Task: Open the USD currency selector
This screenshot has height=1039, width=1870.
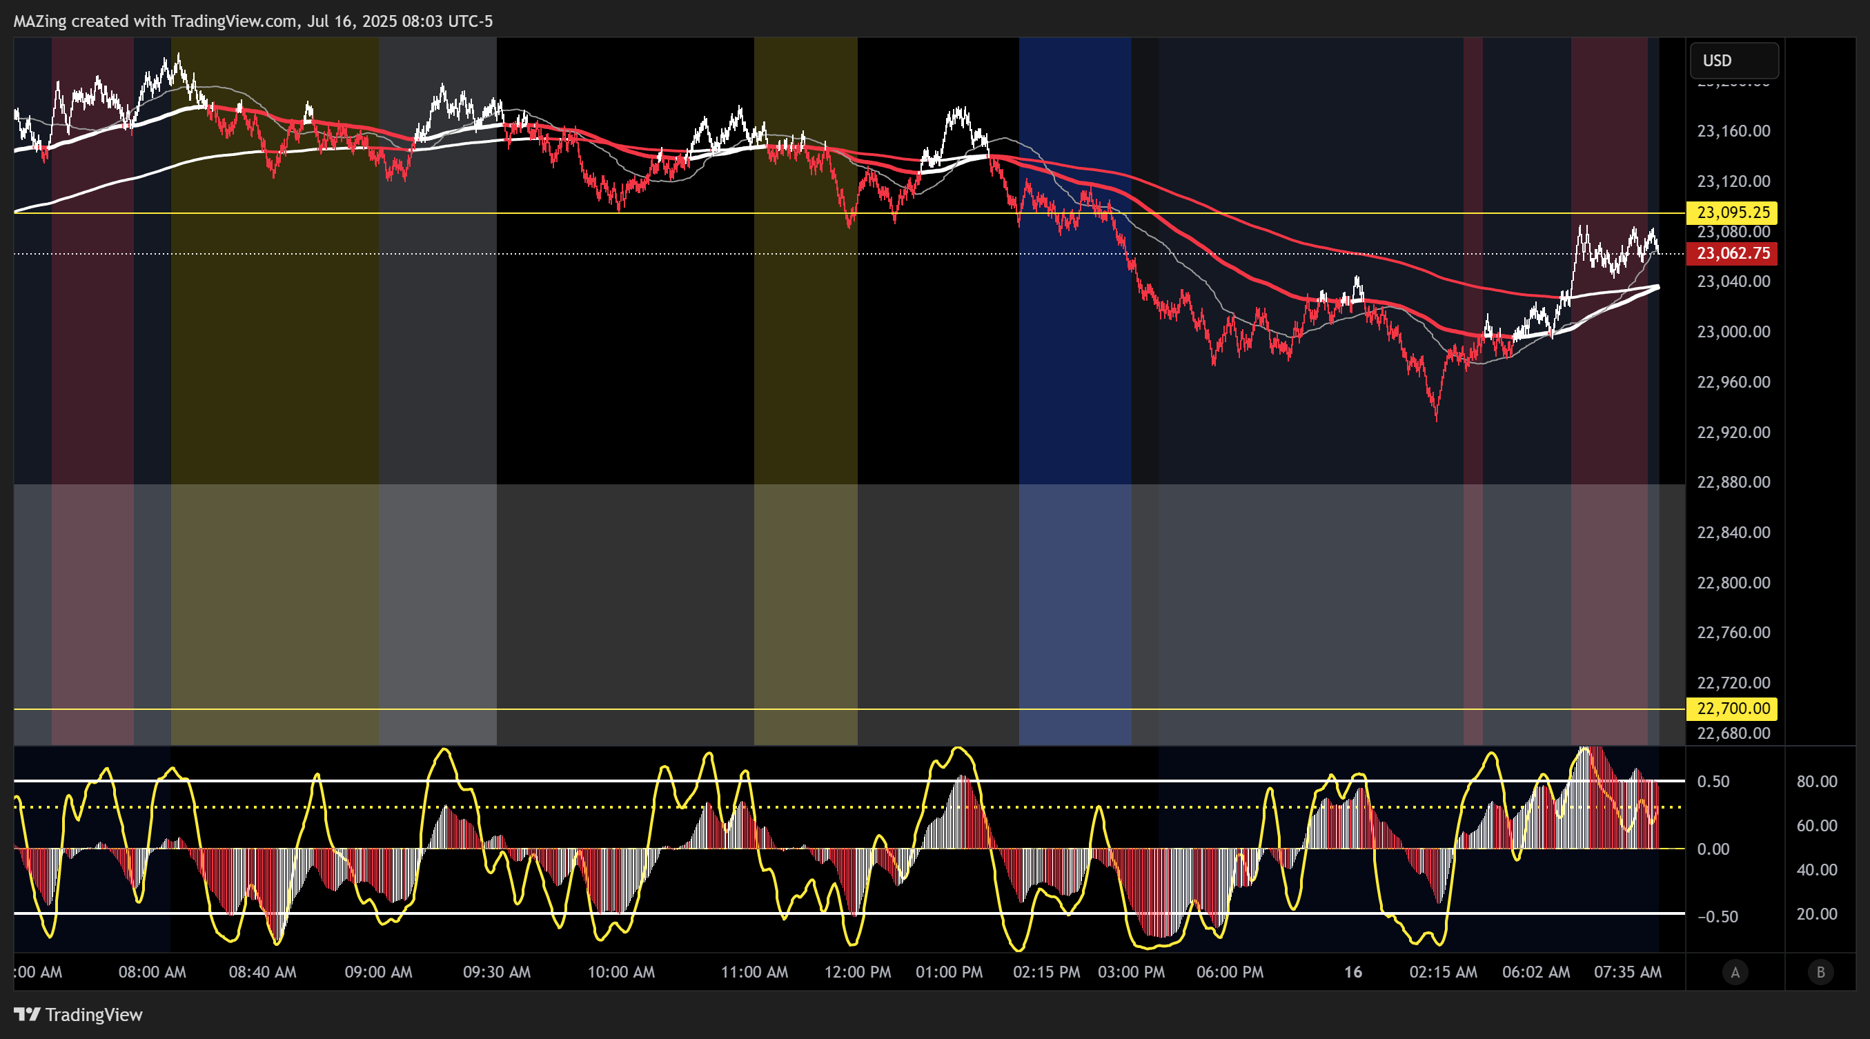Action: 1733,60
